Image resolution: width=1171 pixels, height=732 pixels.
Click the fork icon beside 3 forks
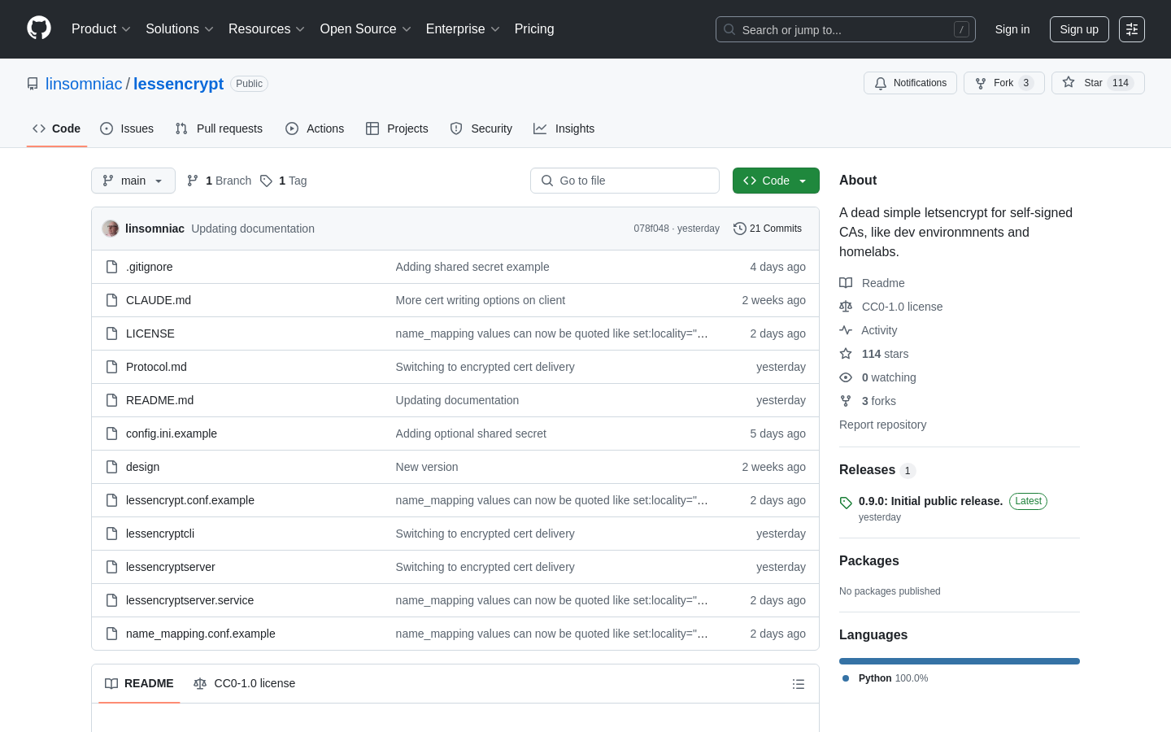pyautogui.click(x=846, y=401)
